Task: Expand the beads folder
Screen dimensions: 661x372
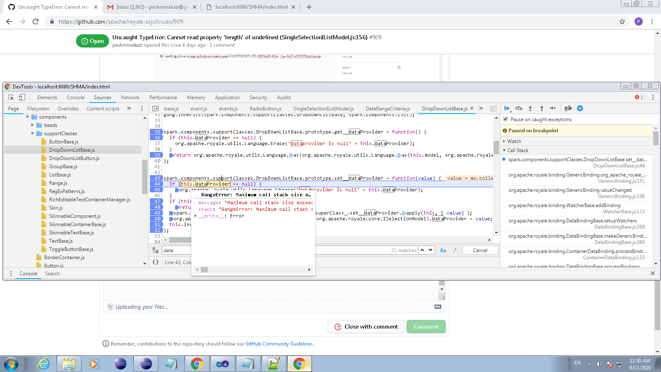Action: point(33,125)
